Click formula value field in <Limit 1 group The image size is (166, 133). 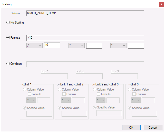coord(44,100)
